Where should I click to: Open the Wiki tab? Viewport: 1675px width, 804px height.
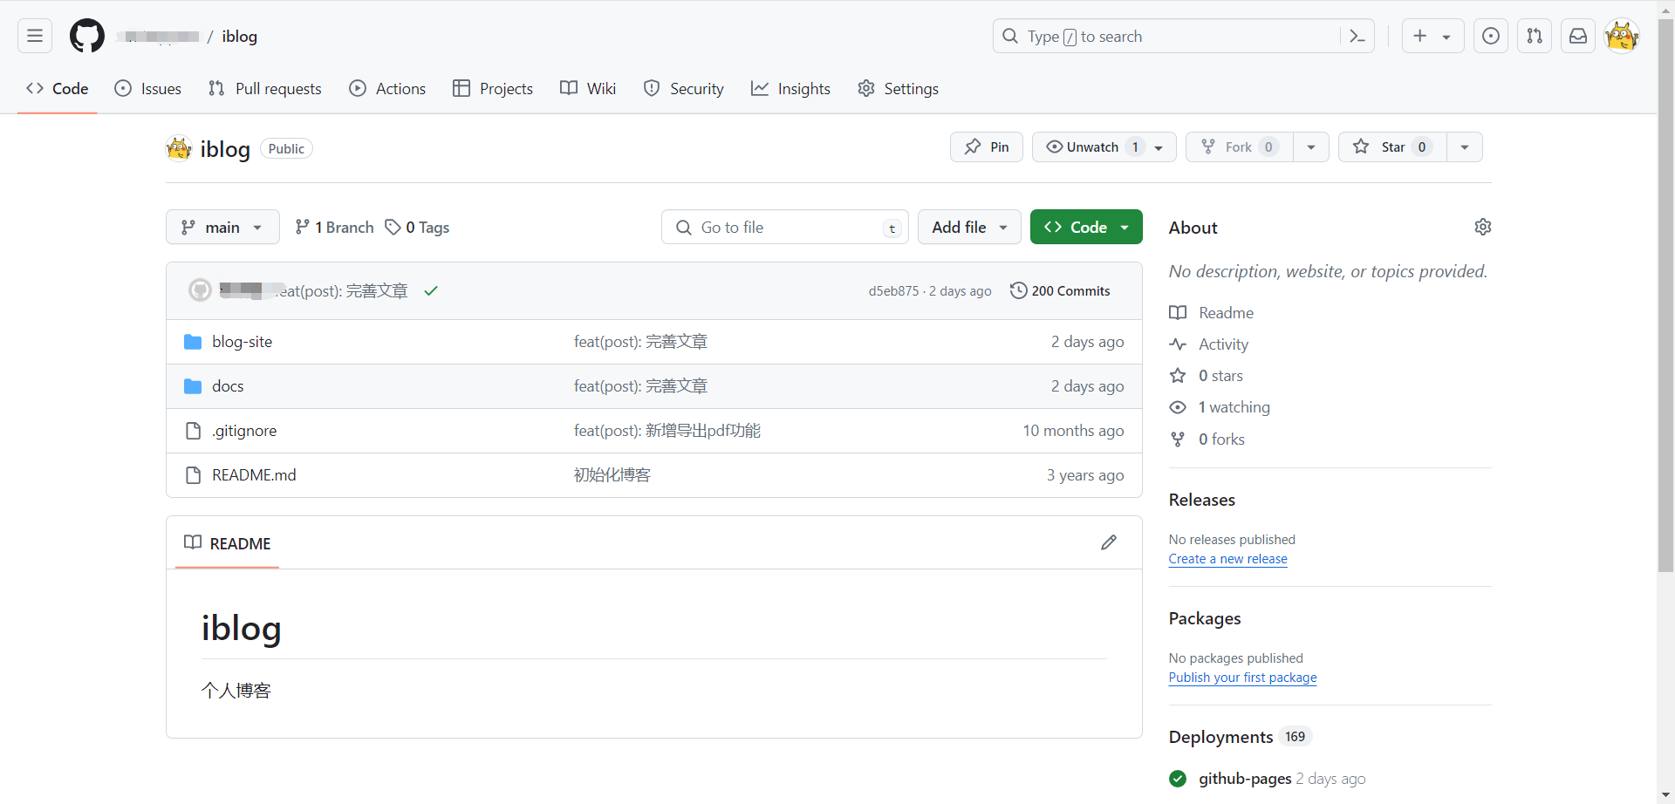pyautogui.click(x=588, y=88)
